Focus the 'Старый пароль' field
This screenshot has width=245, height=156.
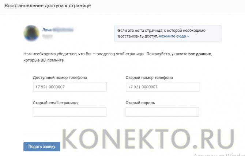click(162, 112)
